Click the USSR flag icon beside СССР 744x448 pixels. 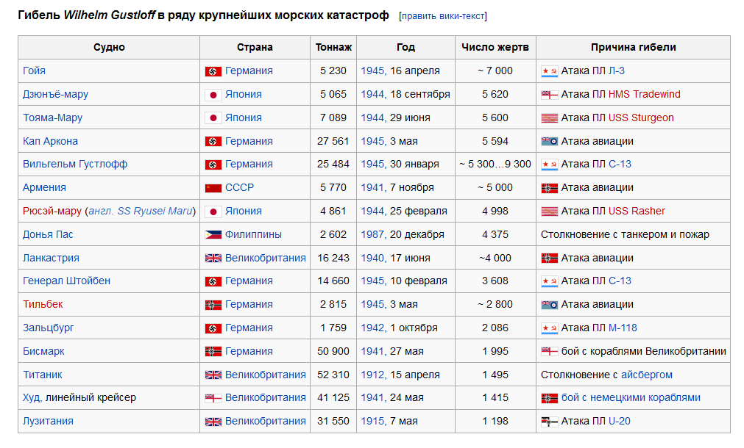pos(213,188)
